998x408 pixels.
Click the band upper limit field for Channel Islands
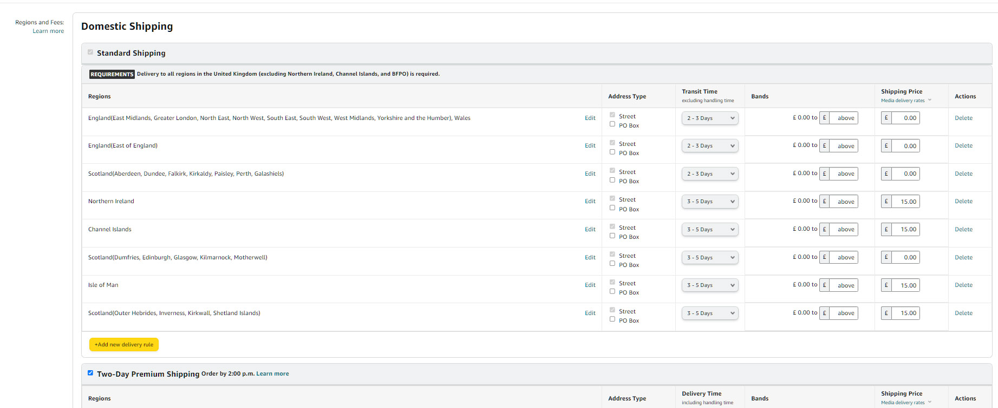click(844, 230)
